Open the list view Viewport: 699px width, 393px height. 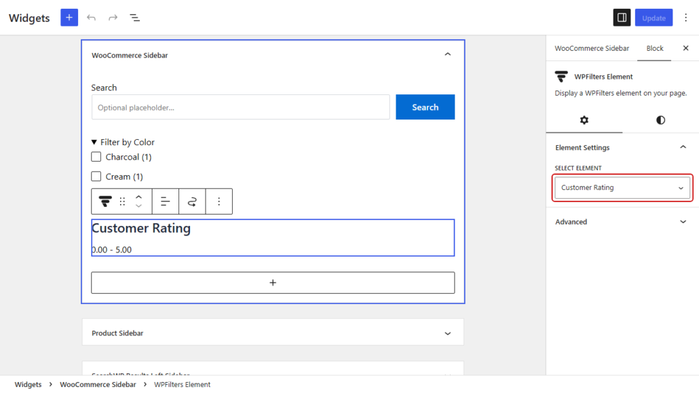click(134, 18)
